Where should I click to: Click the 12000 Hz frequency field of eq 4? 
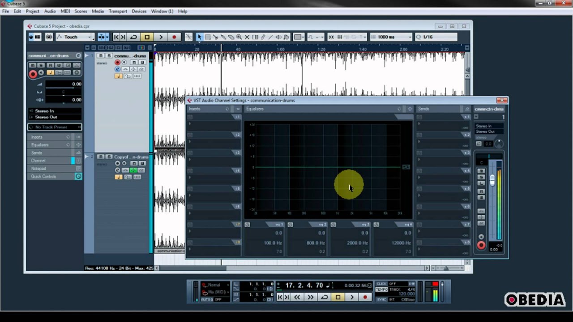401,243
